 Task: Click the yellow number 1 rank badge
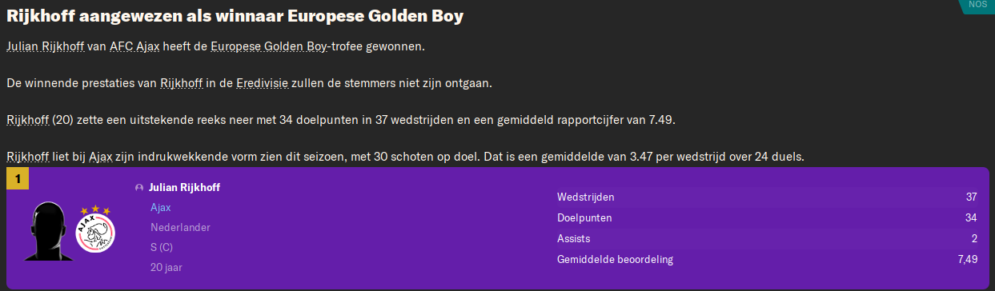point(17,178)
